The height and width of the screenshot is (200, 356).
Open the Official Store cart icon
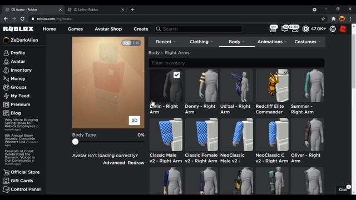click(6, 172)
